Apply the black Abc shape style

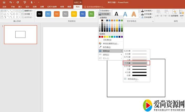pyautogui.click(x=39, y=14)
